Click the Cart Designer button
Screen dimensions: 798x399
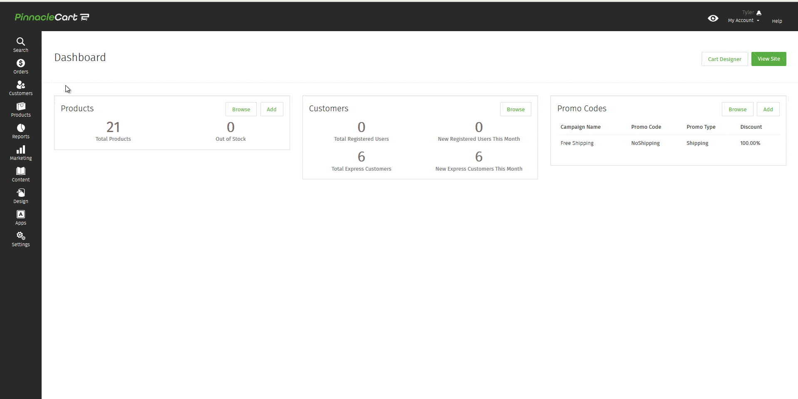(724, 59)
